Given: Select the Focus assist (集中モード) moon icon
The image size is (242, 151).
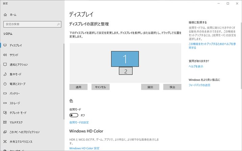Looking at the screenshot, I should tap(5, 74).
